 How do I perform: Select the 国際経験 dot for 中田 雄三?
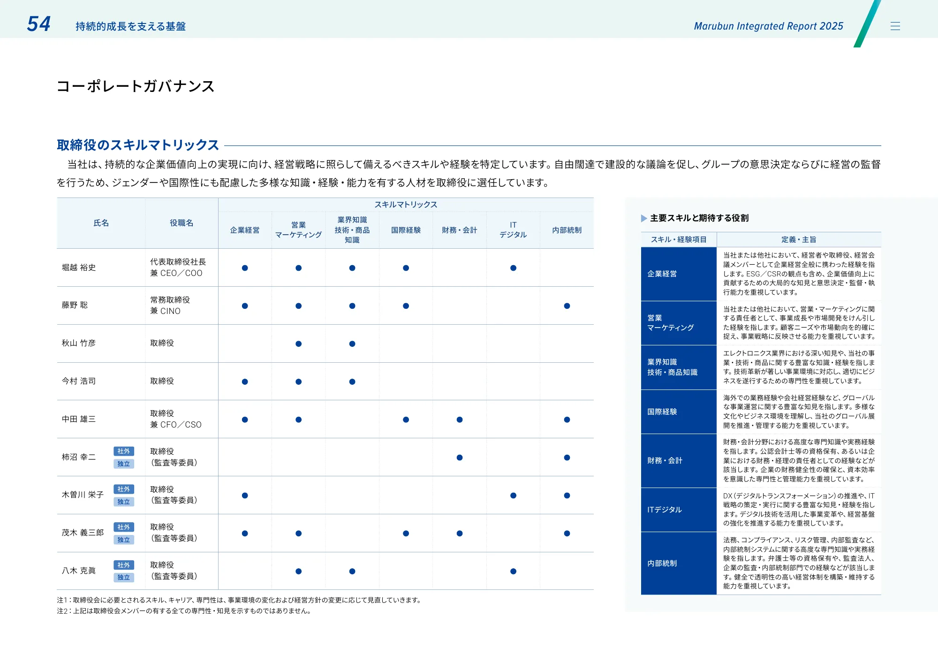pos(406,419)
